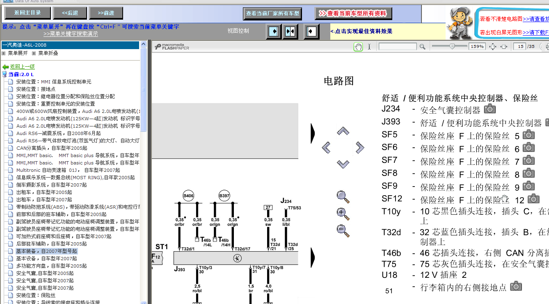
Task: Click the third view control left-arrow icon
Action: pos(311,31)
